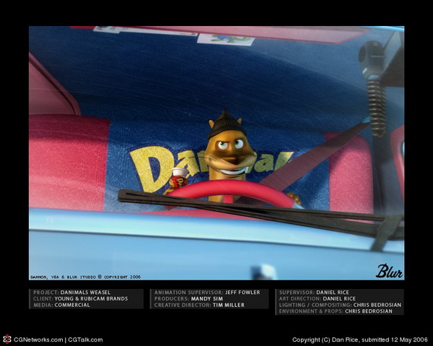Click 'CLIENT: YOUNG & RUBICAM BRANDS' line
This screenshot has height=346, width=433.
pyautogui.click(x=81, y=299)
